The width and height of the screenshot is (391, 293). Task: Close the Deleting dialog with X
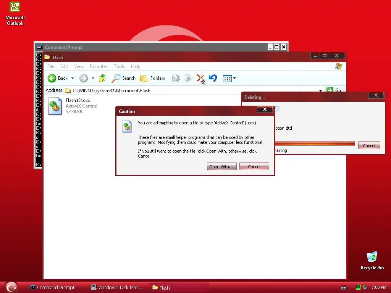376,95
